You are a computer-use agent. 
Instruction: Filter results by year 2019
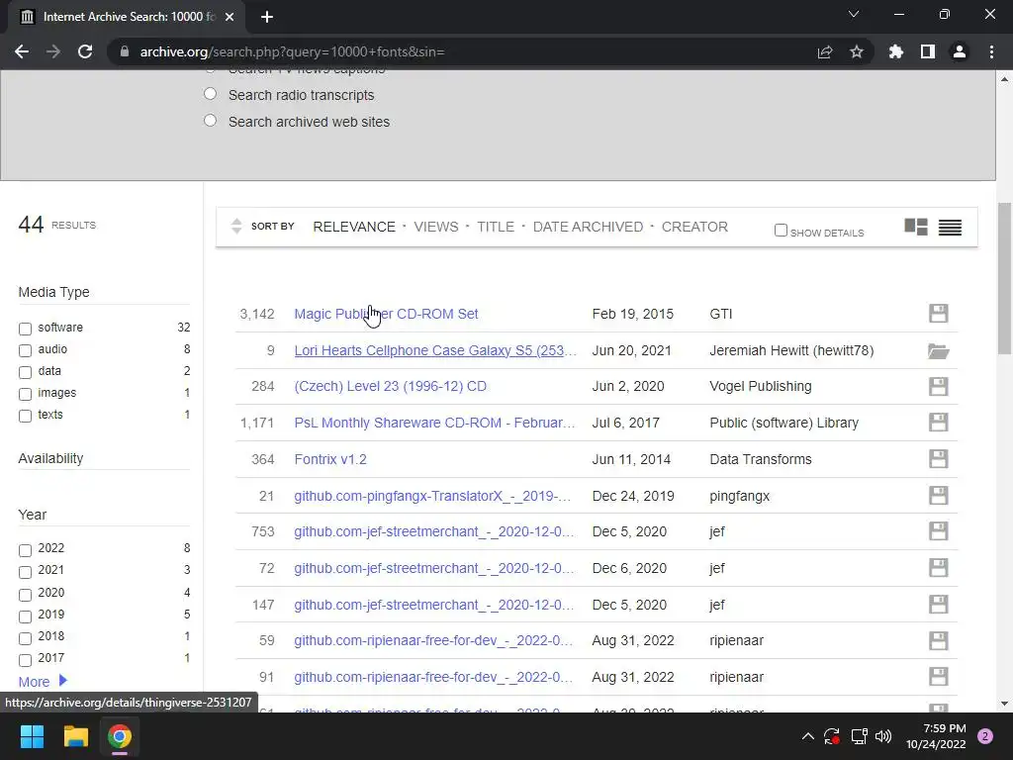[25, 617]
